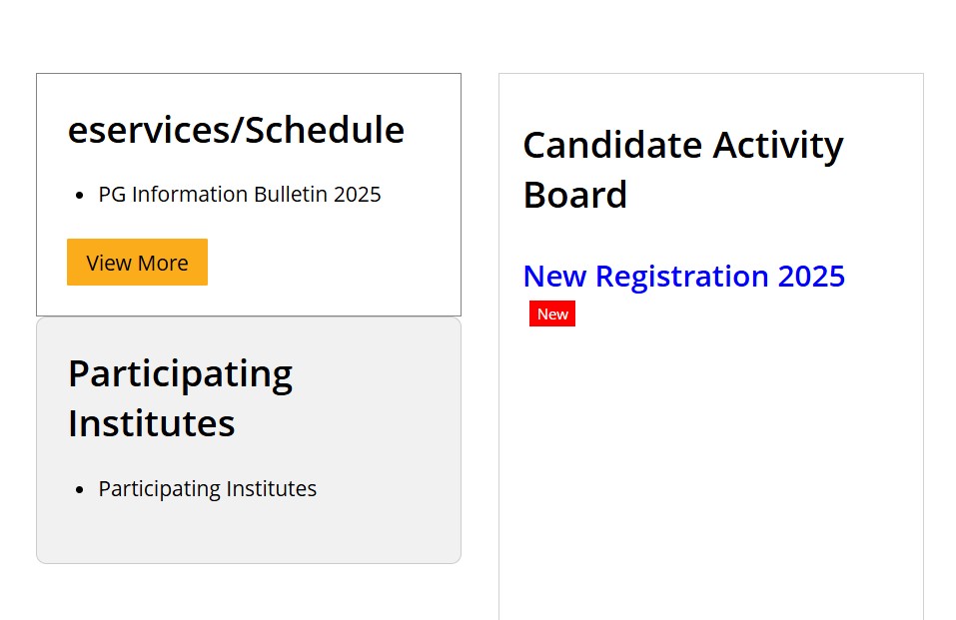The height and width of the screenshot is (620, 956).
Task: Click the word Institutes in the large heading
Action: tap(151, 423)
